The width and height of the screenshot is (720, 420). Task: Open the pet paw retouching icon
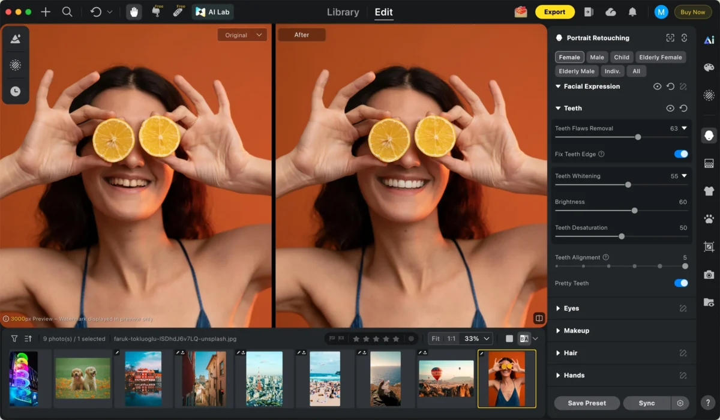709,219
